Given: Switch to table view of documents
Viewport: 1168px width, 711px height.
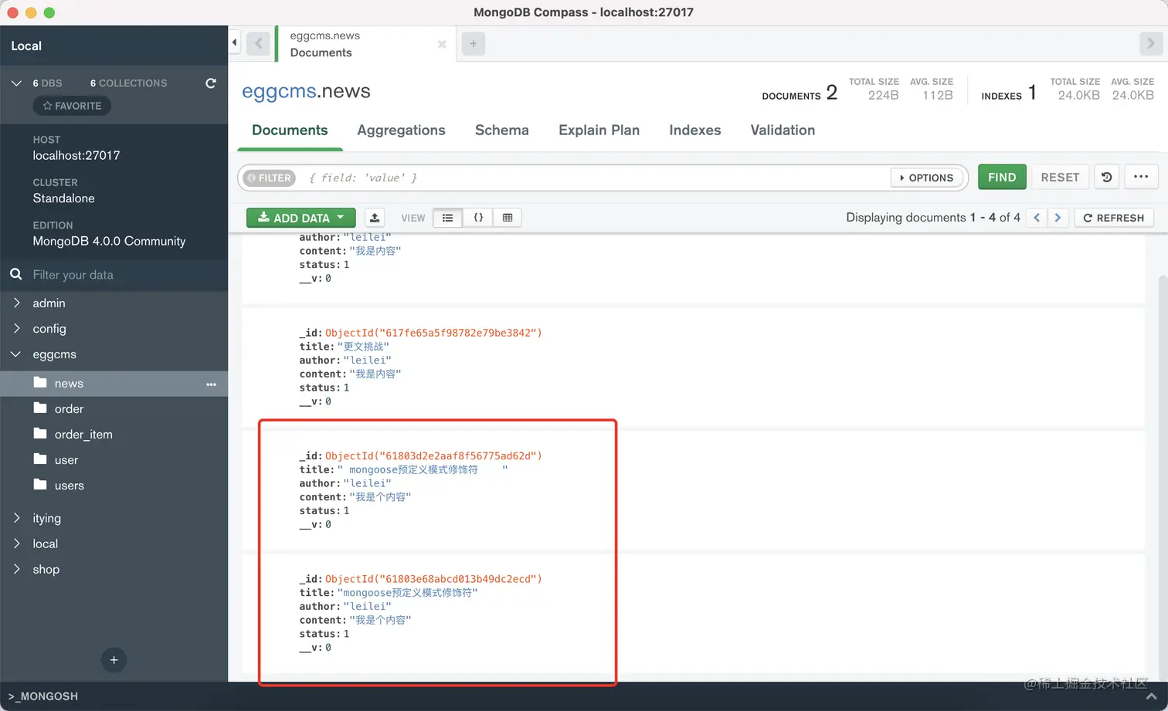Looking at the screenshot, I should 508,218.
